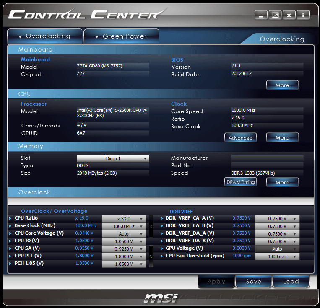This screenshot has height=308, width=320.
Task: Select BIOS build date 20120612
Action: [242, 73]
